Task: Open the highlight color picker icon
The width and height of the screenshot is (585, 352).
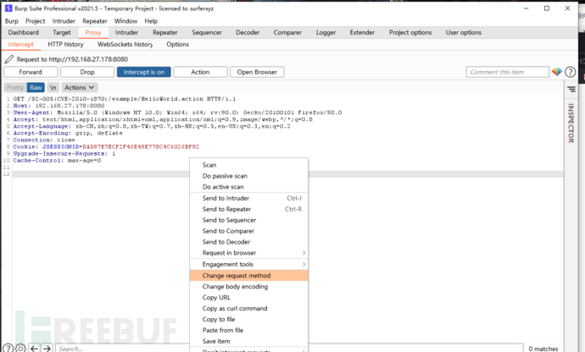Action: 557,73
